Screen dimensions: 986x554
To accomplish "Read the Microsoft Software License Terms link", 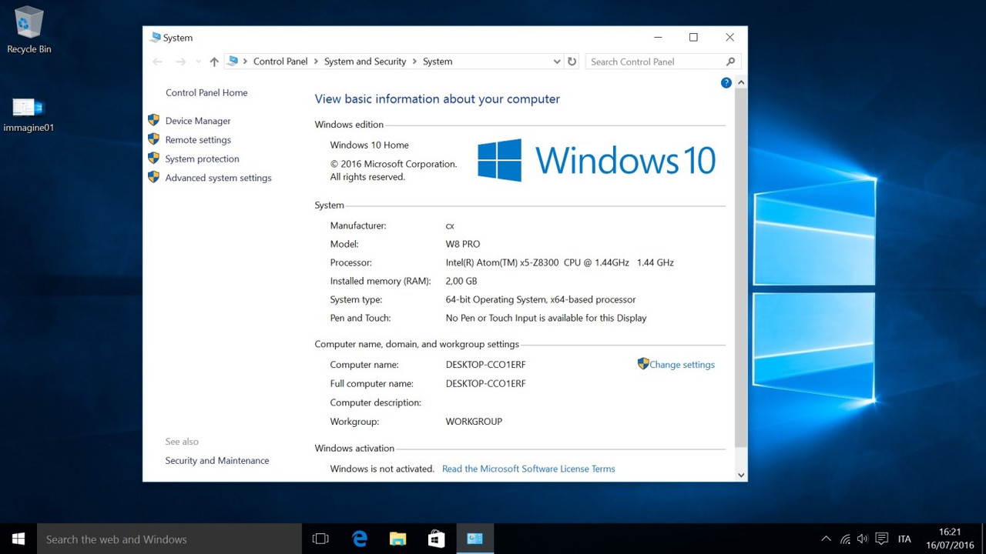I will [528, 469].
